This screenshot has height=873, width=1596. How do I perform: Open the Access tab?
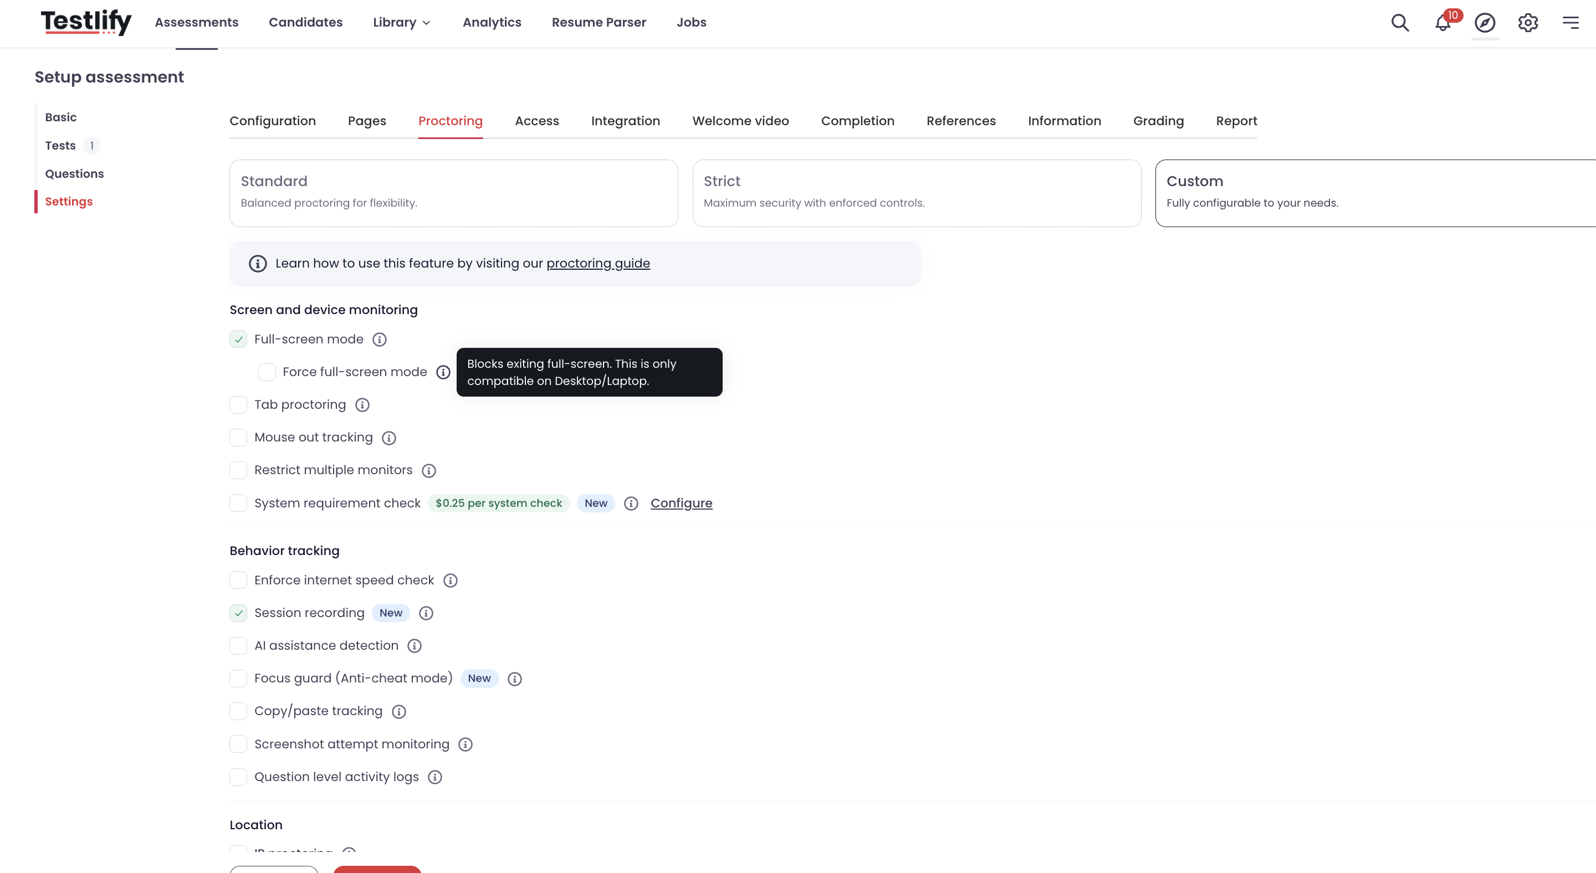(536, 121)
